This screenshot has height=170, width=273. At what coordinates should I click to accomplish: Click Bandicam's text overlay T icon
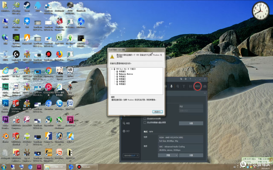[x=184, y=86]
